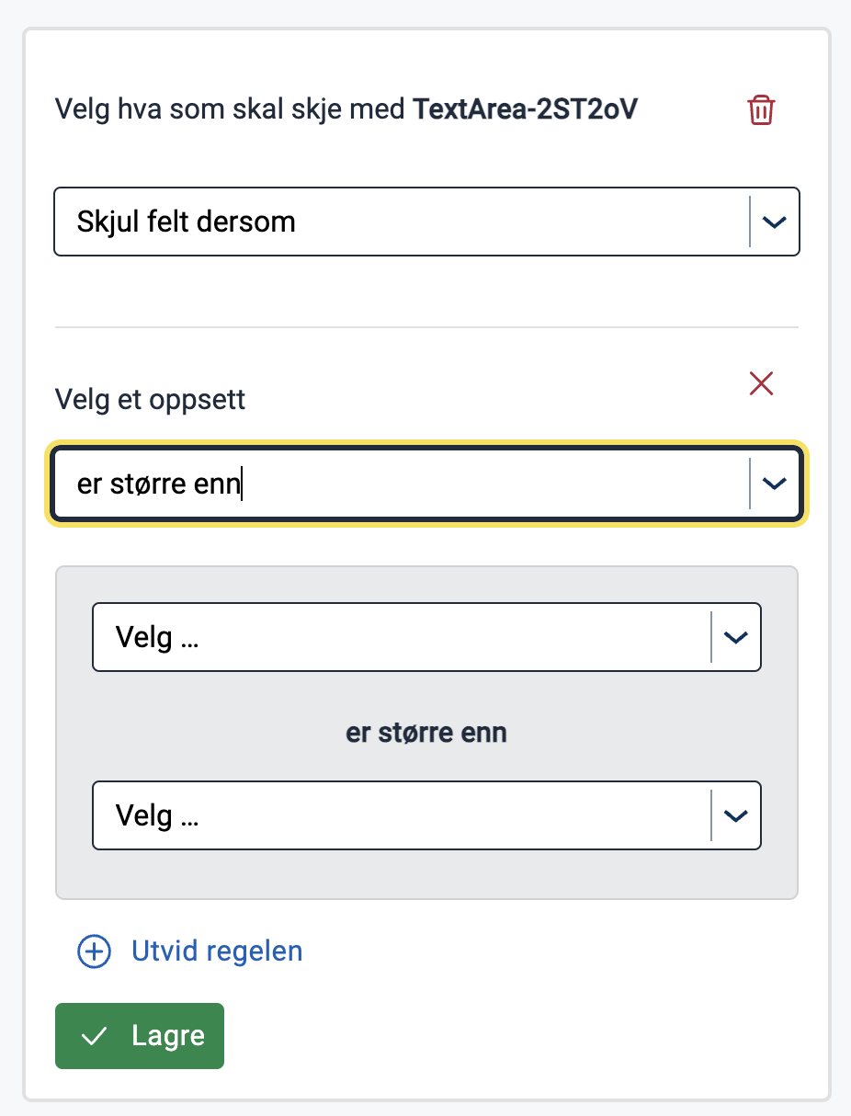Click the chevron of the first Velg dropdown
This screenshot has height=1116, width=851.
734,636
